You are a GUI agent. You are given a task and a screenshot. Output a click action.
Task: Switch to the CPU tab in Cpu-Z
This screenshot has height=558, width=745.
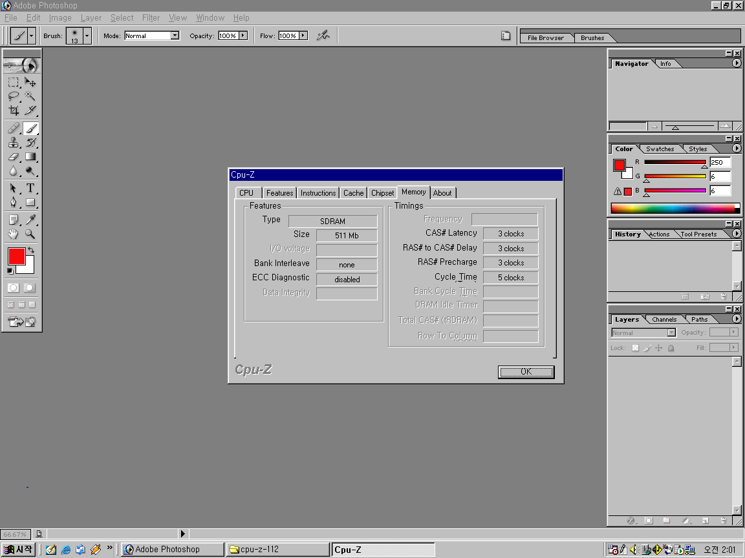click(246, 193)
